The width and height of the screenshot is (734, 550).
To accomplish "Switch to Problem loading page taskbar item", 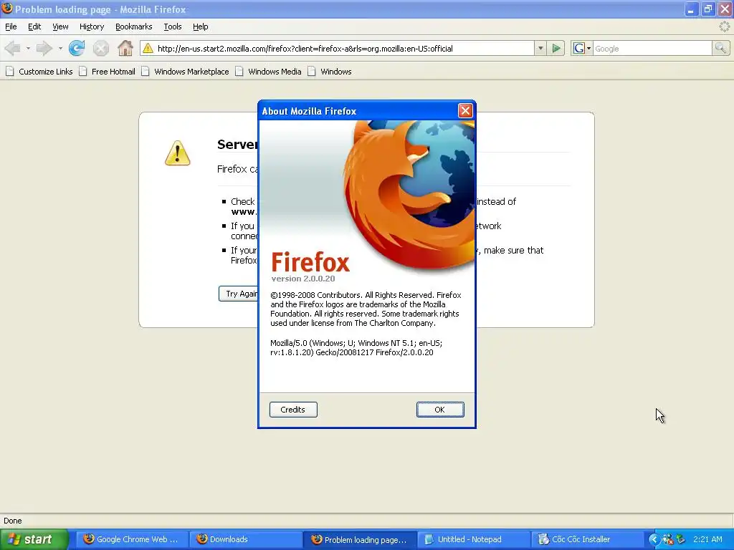I will [360, 539].
